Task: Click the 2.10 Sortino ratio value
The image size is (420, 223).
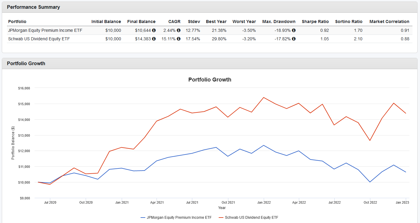Action: 358,39
